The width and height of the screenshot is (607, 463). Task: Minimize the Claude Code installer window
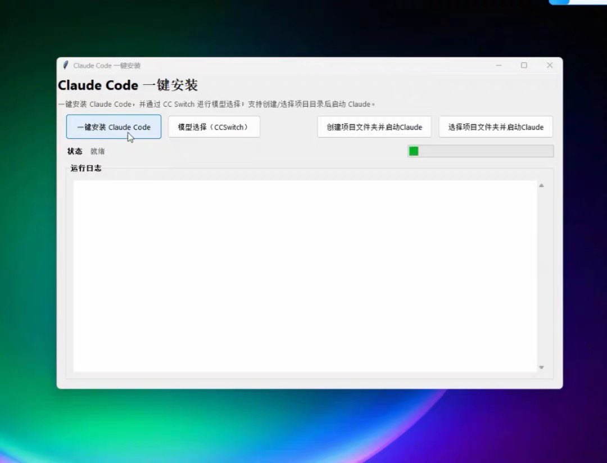point(499,65)
